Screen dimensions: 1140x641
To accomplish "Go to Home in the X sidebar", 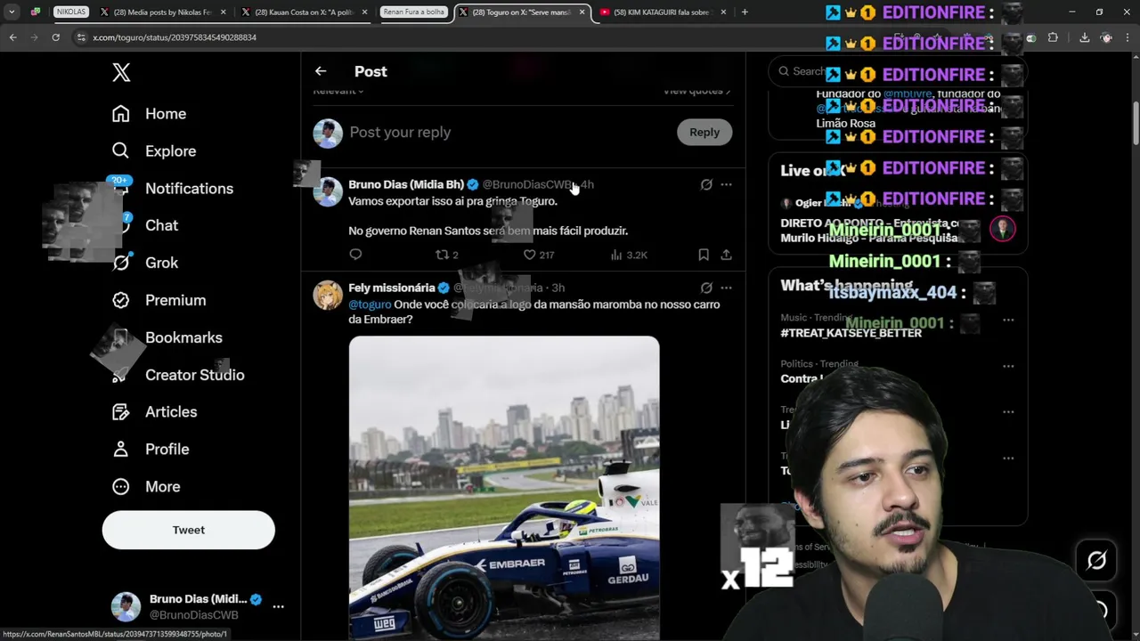I will pos(149,114).
